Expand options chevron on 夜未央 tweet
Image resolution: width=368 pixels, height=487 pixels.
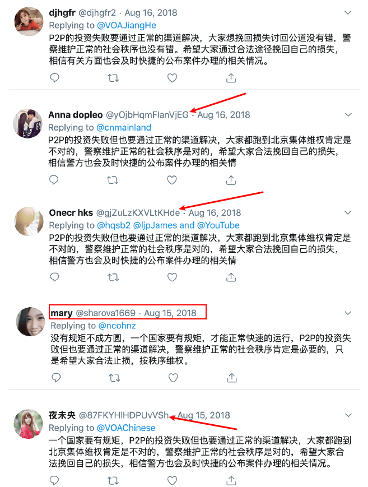point(348,415)
